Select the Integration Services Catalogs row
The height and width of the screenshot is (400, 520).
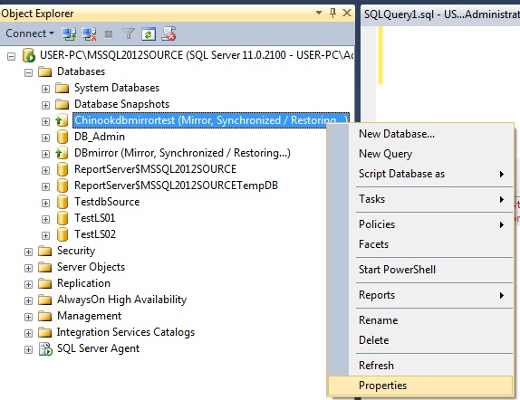(126, 332)
